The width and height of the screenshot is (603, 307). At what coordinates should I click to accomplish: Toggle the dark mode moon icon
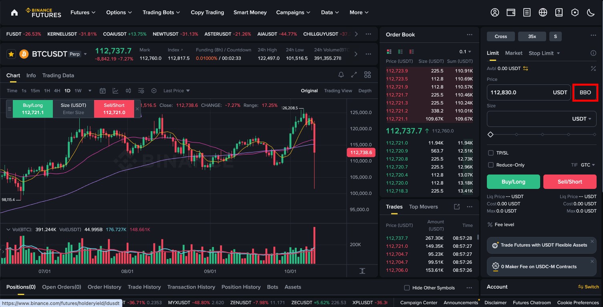(x=591, y=12)
